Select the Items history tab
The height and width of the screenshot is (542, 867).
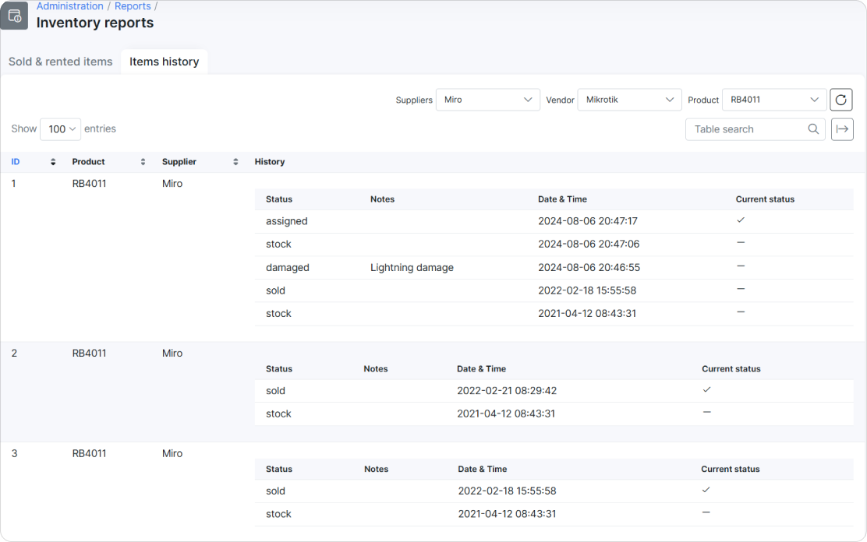[164, 61]
